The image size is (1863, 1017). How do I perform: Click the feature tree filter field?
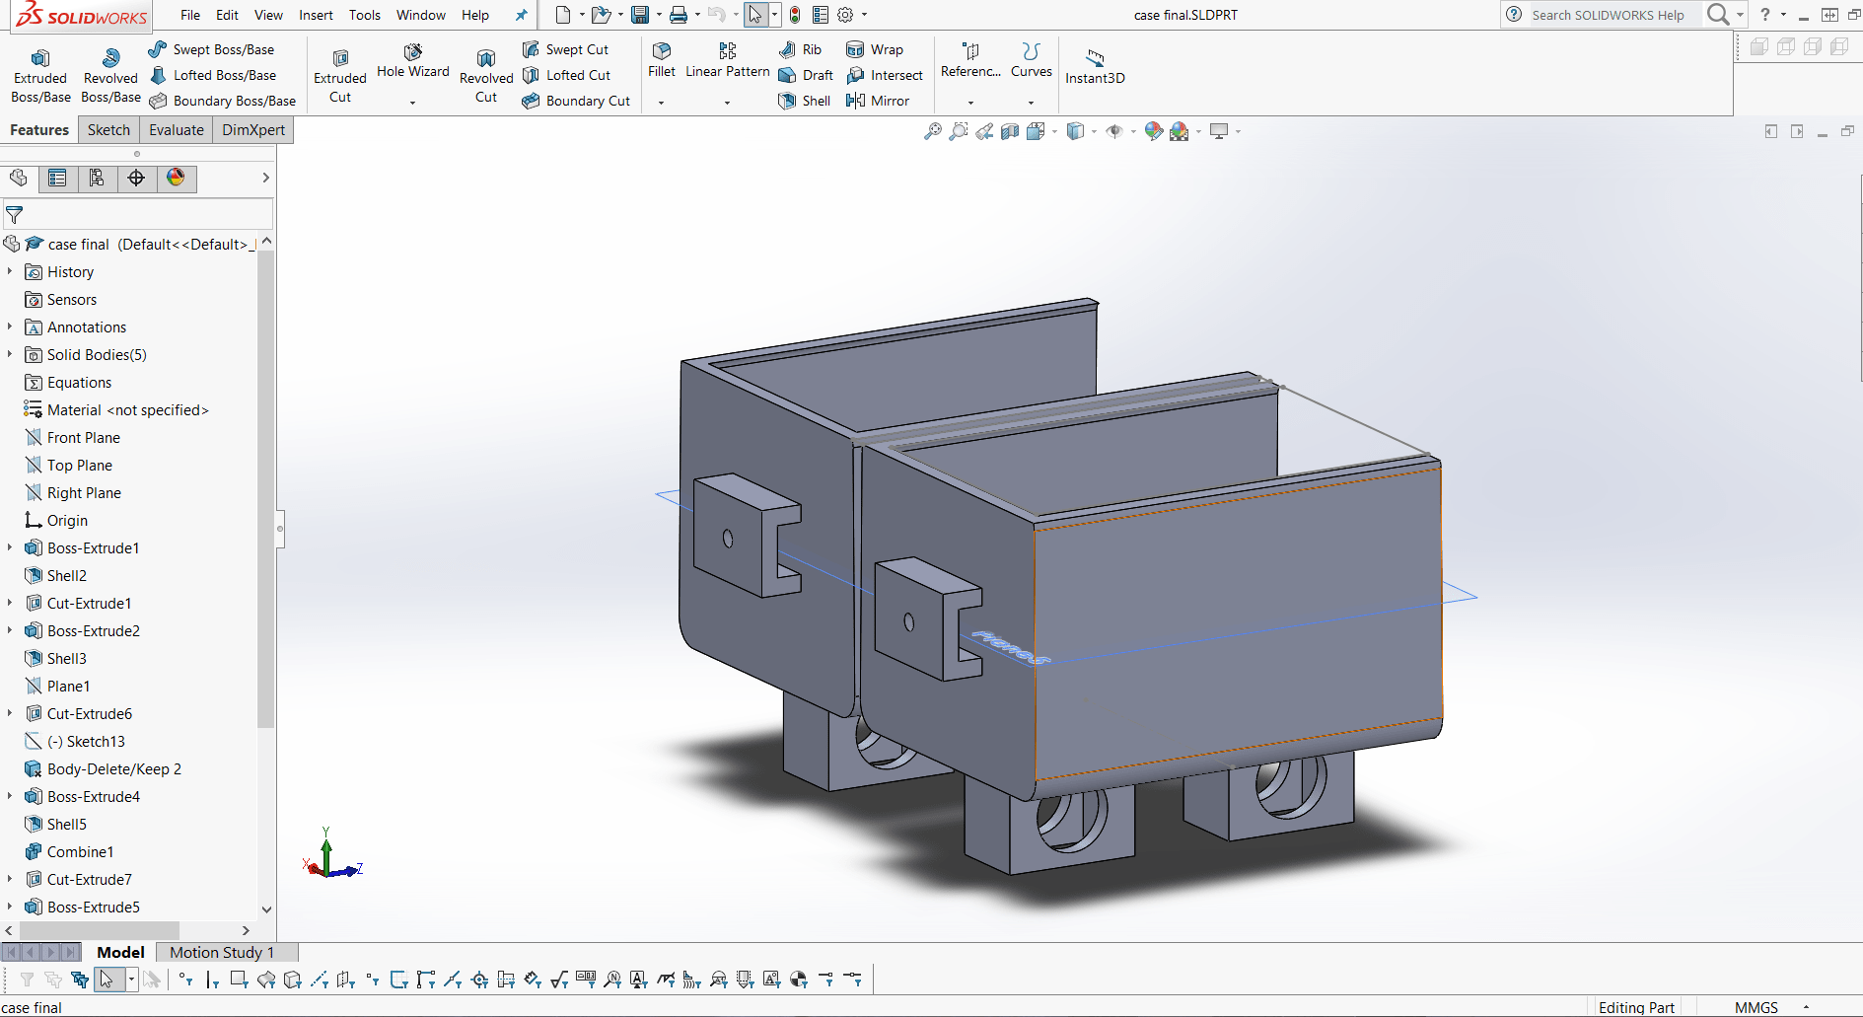tap(137, 214)
